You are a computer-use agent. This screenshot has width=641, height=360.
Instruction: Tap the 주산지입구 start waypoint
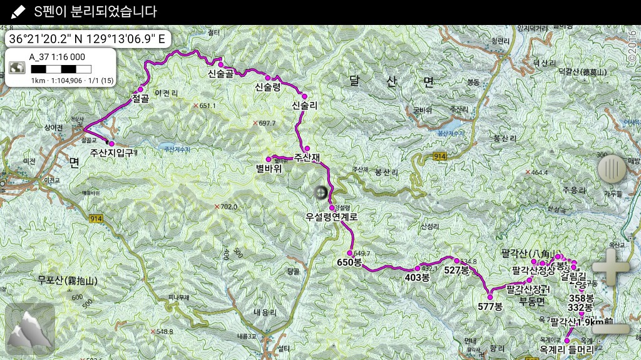tap(111, 144)
